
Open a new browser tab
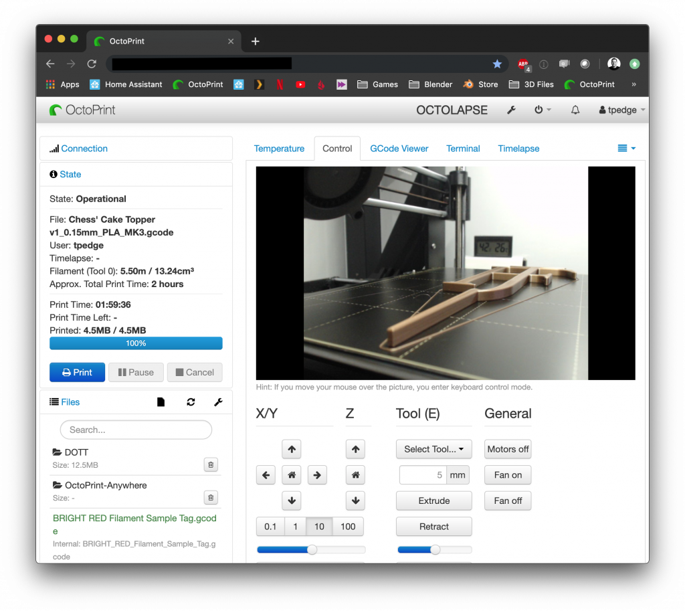point(256,41)
